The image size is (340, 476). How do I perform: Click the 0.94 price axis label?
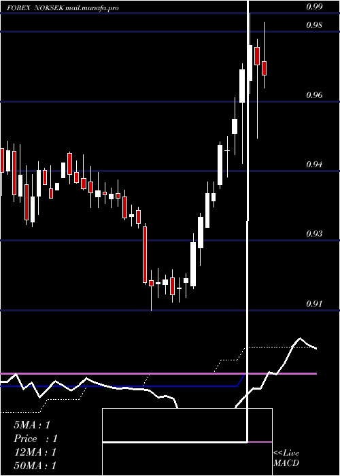314,165
